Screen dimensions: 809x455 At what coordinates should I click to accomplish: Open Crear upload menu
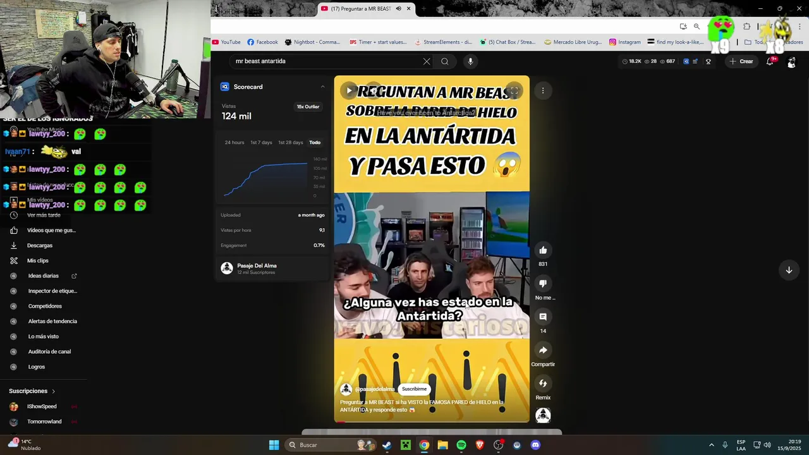[741, 61]
